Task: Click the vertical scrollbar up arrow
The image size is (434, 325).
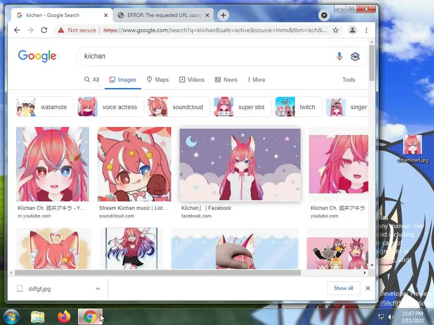Action: tap(372, 42)
